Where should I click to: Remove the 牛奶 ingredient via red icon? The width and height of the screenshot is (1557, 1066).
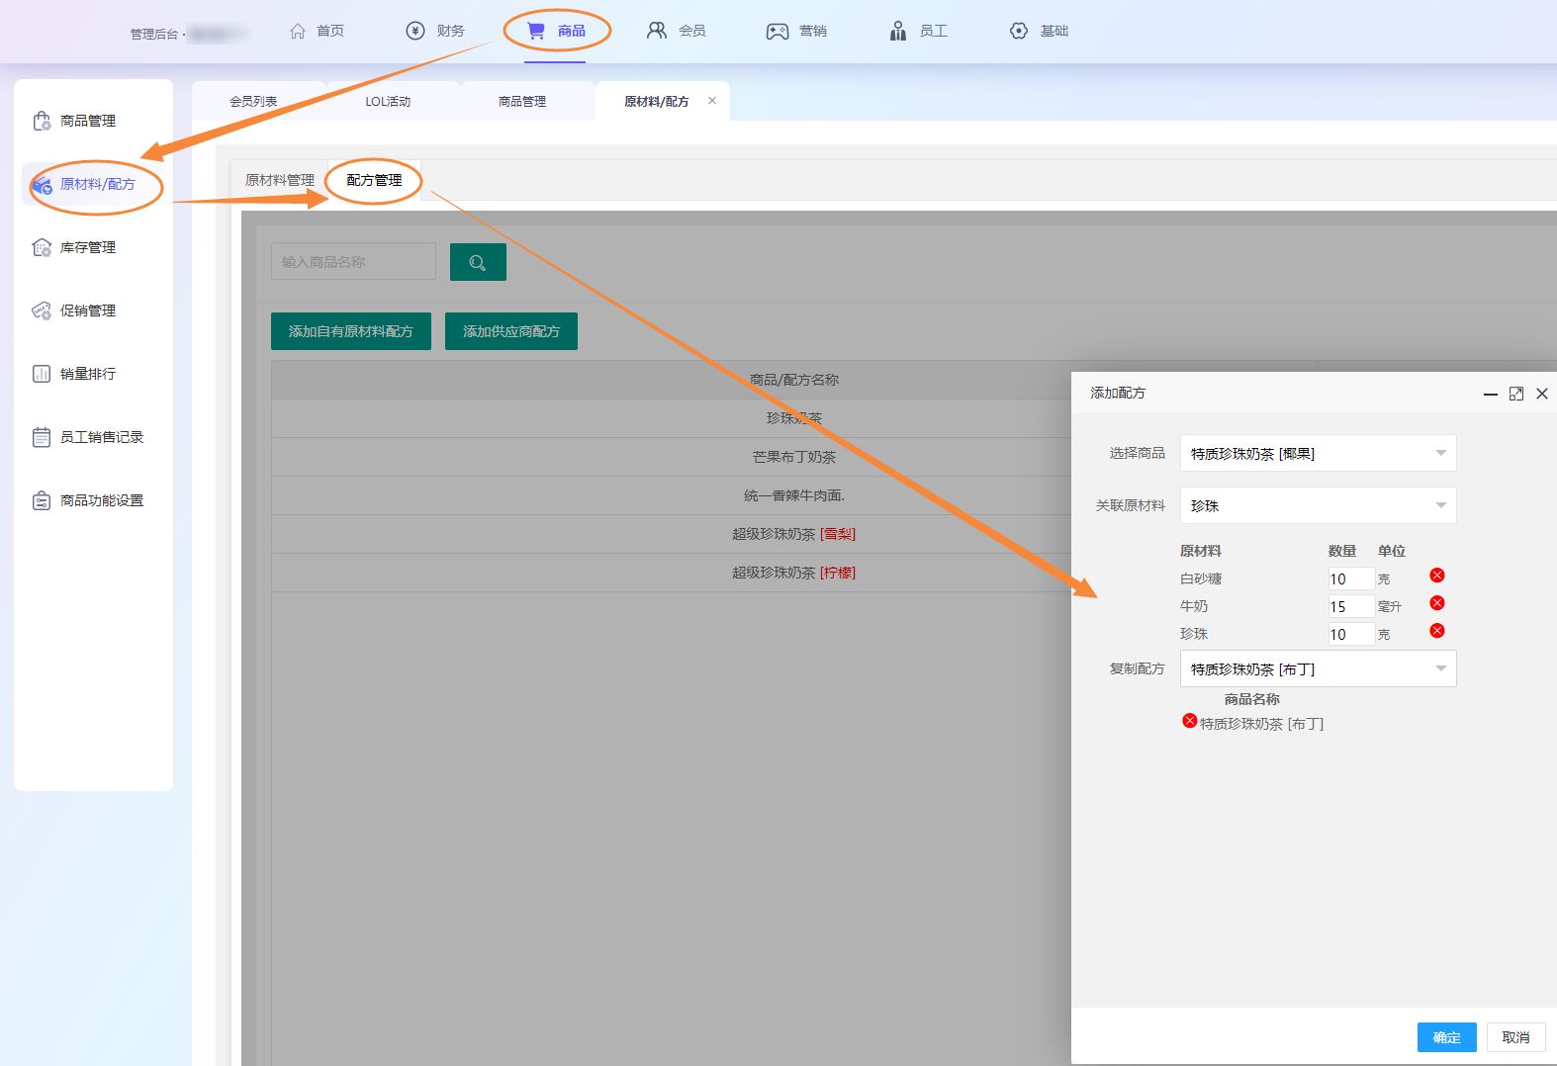tap(1437, 603)
